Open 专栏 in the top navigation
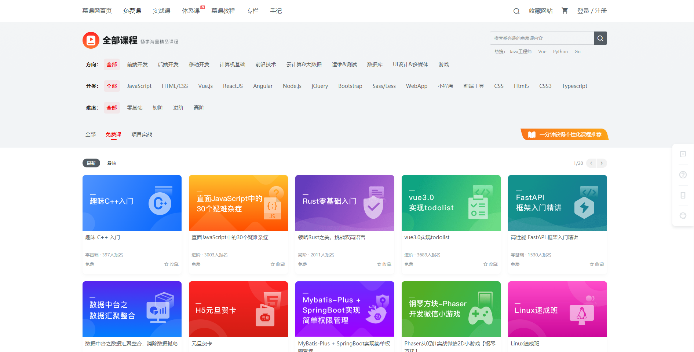694x352 pixels. [x=252, y=11]
